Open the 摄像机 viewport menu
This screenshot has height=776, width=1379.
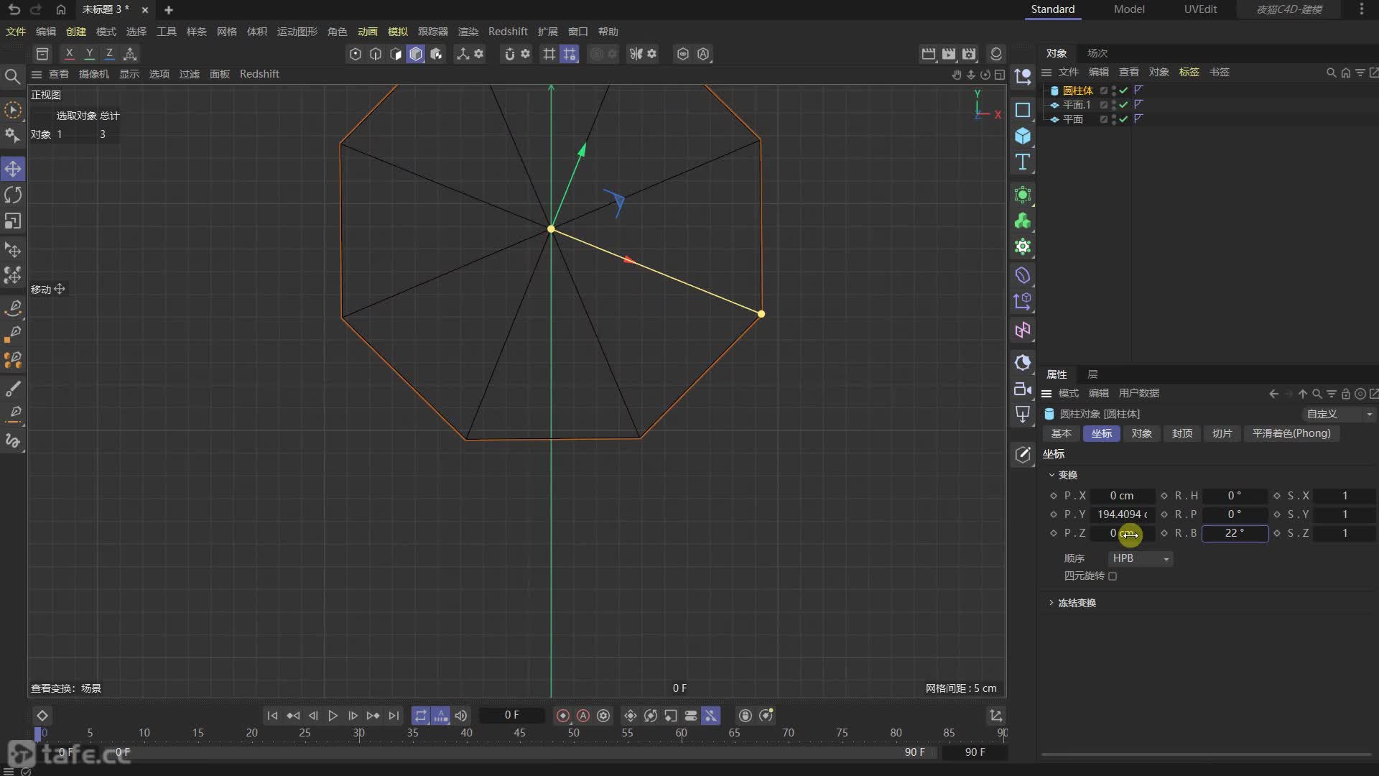tap(94, 74)
